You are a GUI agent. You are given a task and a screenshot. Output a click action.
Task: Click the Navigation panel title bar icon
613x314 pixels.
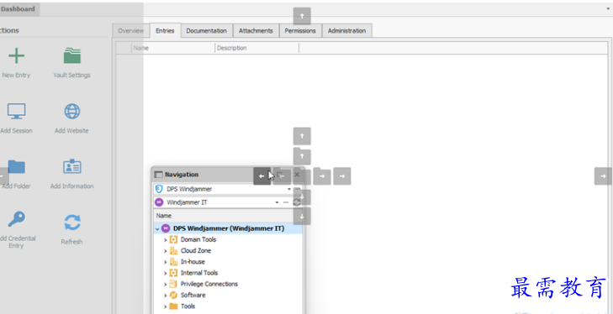coord(158,175)
